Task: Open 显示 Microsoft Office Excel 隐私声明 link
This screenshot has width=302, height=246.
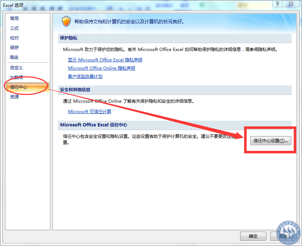Action: (x=105, y=60)
